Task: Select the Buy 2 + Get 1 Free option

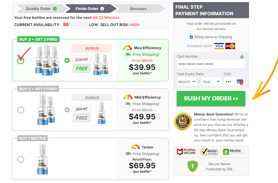Action: tap(20, 110)
